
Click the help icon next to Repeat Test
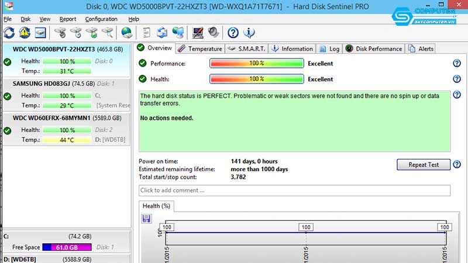(457, 165)
